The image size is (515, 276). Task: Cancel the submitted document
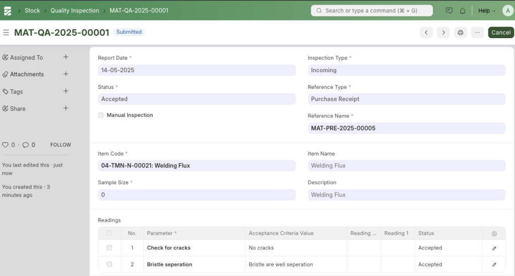(x=501, y=33)
